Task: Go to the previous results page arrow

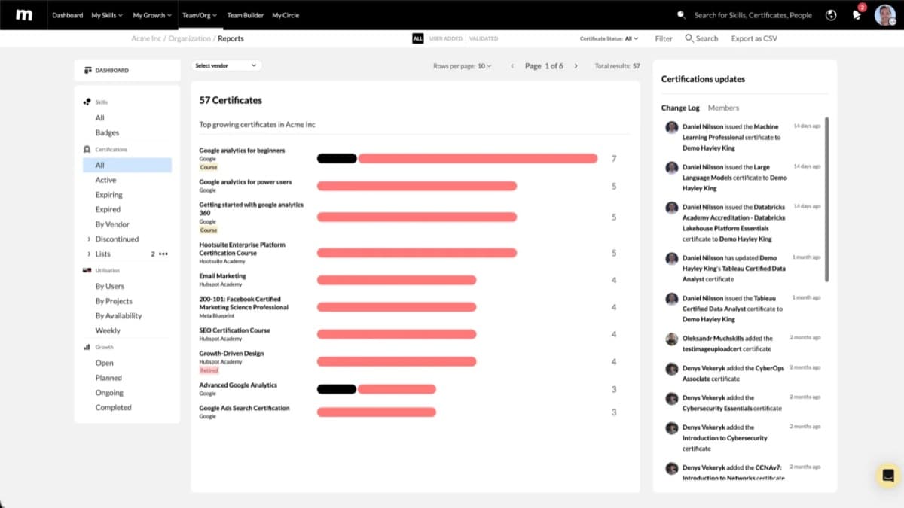Action: point(512,66)
